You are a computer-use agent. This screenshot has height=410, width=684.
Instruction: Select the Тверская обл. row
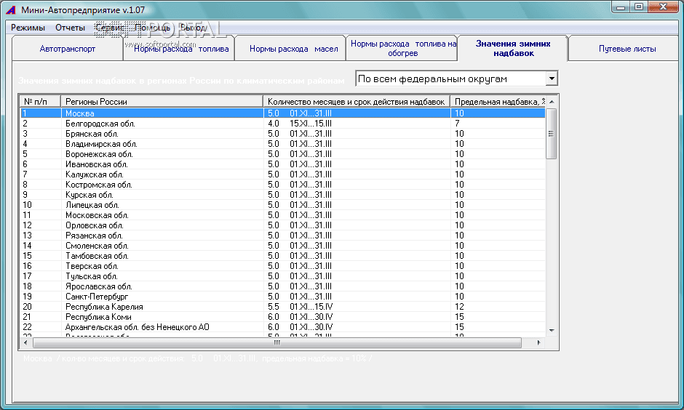point(282,266)
